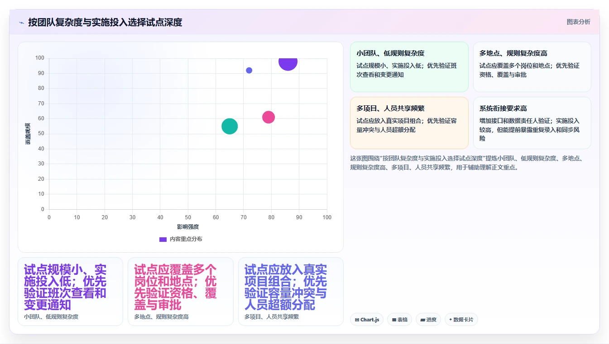Select the small blue bubble on chart
Image resolution: width=609 pixels, height=344 pixels.
(x=249, y=71)
